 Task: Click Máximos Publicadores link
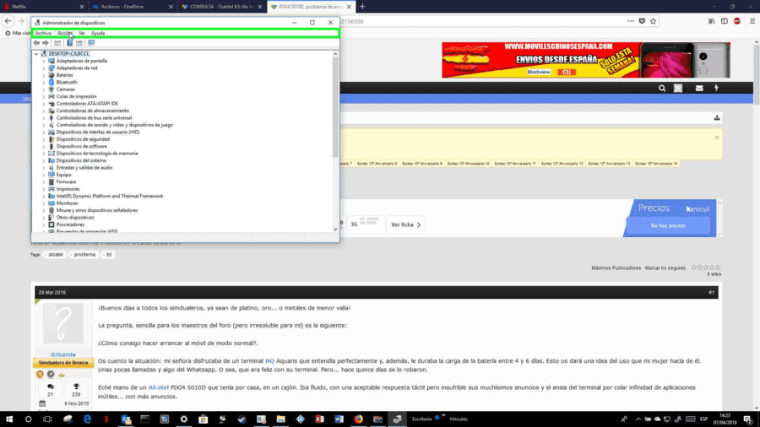coord(616,268)
